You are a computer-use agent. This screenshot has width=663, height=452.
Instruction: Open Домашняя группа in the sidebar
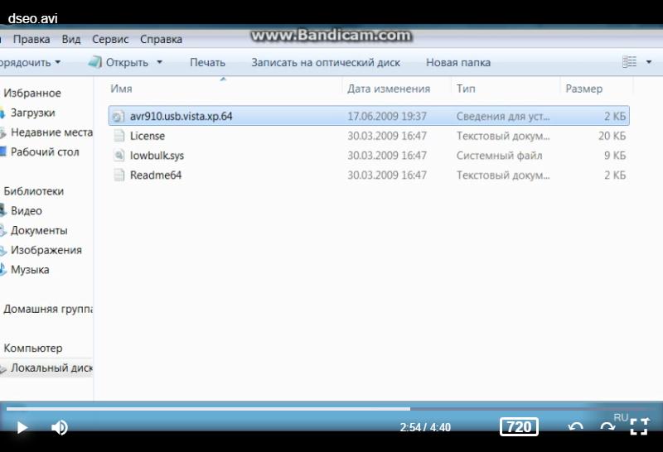tap(48, 309)
